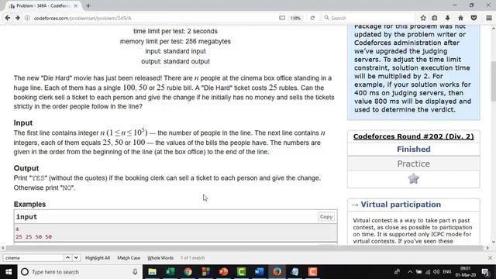Click the example input '25 25 50 50'

33,236
